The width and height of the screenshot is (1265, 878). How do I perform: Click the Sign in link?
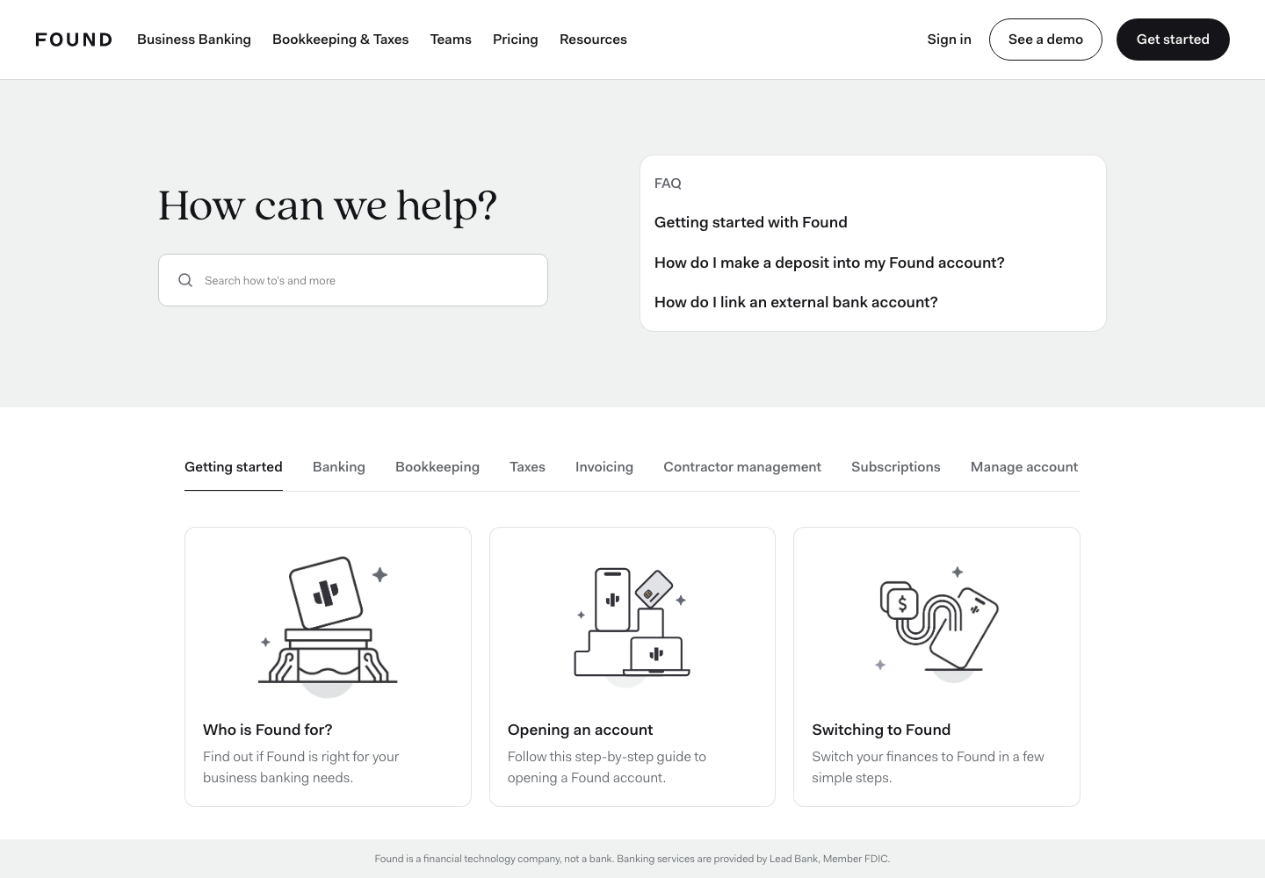[x=950, y=40]
